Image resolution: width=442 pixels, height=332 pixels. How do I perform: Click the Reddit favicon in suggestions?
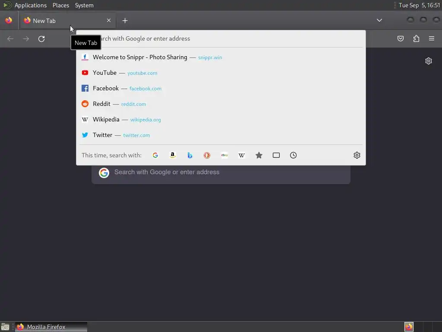[85, 104]
